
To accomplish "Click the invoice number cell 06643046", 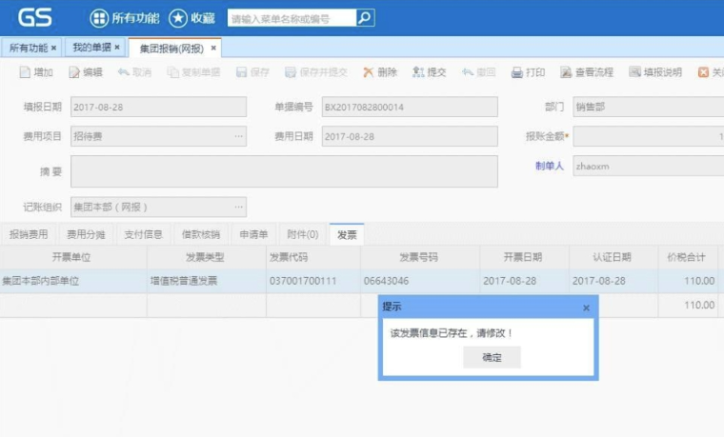I will tap(420, 281).
